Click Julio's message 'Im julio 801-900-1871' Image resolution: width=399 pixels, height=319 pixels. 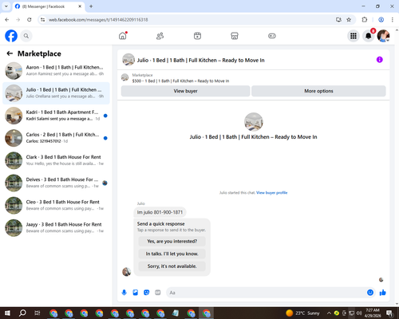point(160,212)
